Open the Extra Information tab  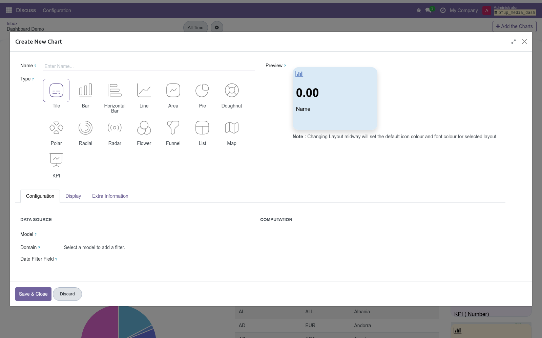point(110,196)
